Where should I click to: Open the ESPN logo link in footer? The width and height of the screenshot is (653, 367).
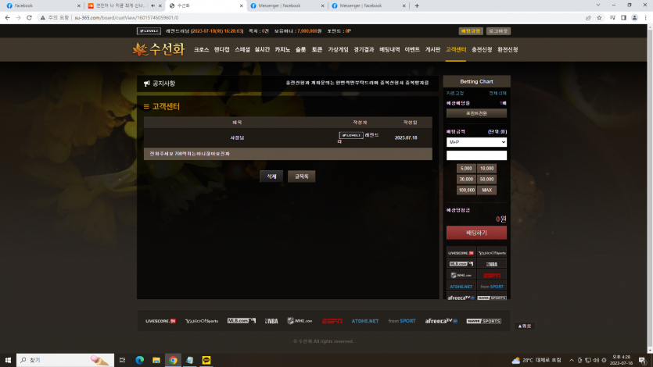point(332,321)
